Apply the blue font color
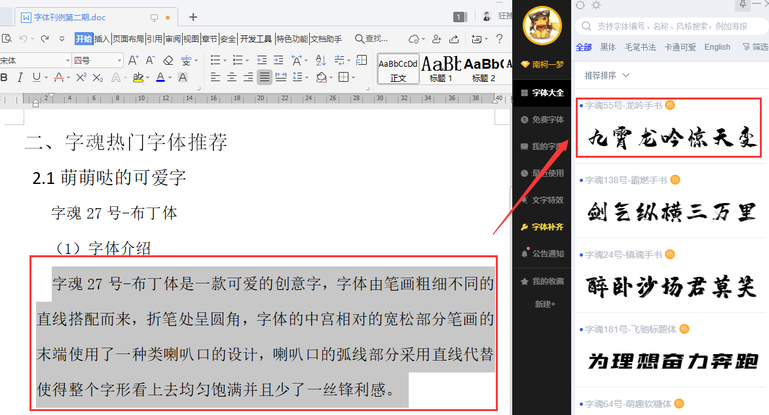Viewport: 769px width, 415px height. [160, 77]
